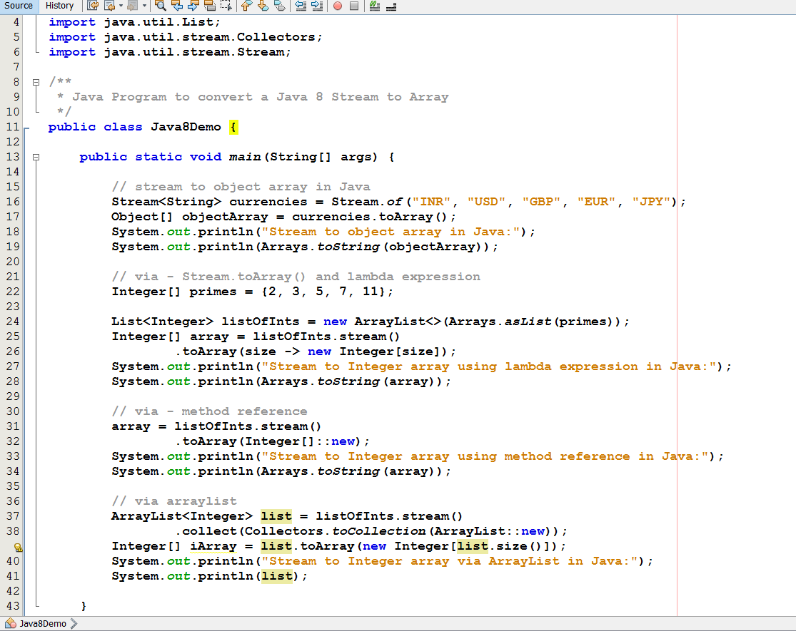This screenshot has width=796, height=631.
Task: Shift the current line left
Action: (x=301, y=6)
